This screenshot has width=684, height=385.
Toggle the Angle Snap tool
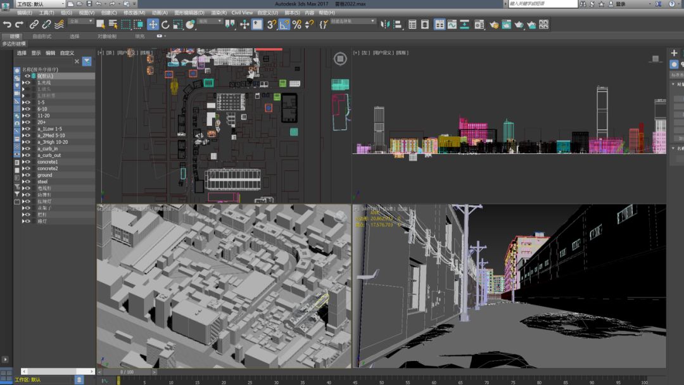pyautogui.click(x=284, y=25)
